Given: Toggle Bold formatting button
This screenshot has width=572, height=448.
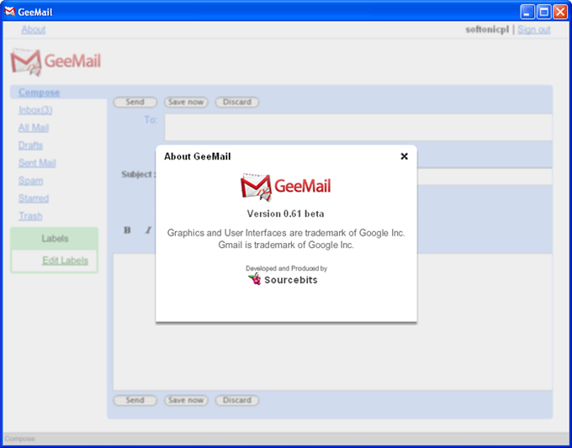Looking at the screenshot, I should (127, 230).
